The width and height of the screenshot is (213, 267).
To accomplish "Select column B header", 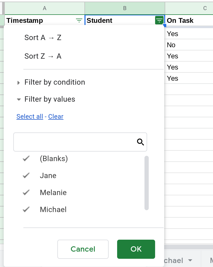I will (125, 8).
